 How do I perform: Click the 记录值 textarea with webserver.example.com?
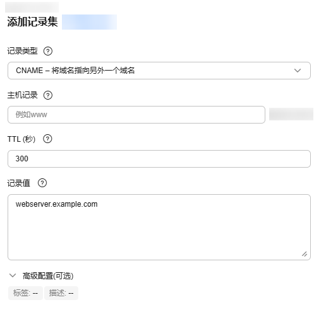click(x=159, y=227)
